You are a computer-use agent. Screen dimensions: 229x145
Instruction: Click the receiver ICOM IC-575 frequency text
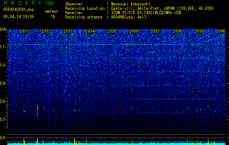tap(146, 13)
